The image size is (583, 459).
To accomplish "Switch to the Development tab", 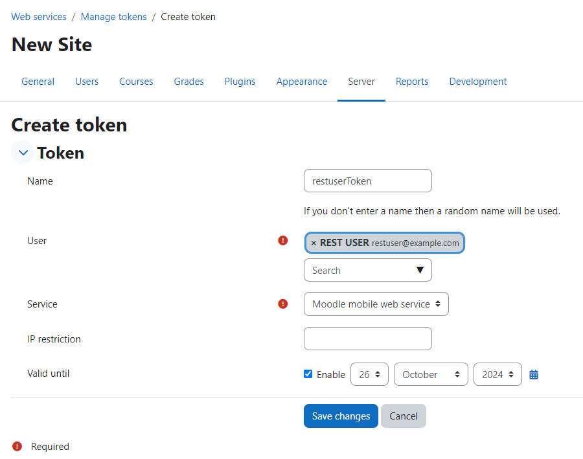I will click(x=478, y=82).
